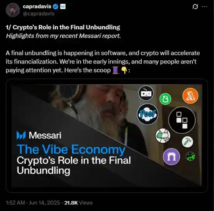Click the small green pixelated logo
214x211 pixels.
point(190,156)
